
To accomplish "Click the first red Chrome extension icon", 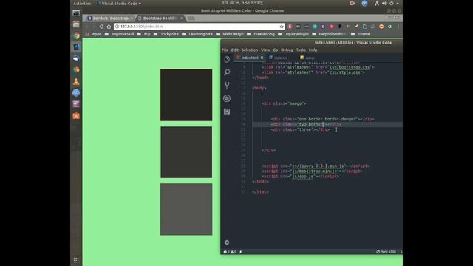I will click(290, 27).
